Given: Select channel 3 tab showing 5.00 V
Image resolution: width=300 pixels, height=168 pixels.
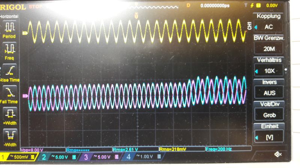Looking at the screenshot, I should tap(101, 157).
